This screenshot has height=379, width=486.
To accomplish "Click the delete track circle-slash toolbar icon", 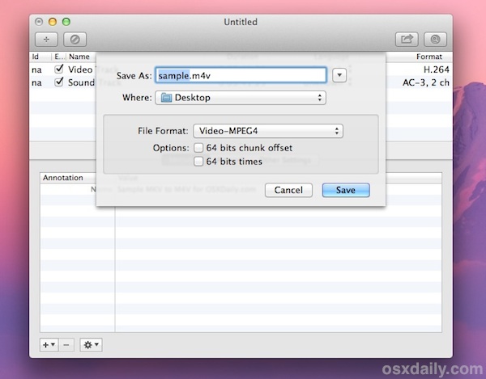I will click(75, 40).
